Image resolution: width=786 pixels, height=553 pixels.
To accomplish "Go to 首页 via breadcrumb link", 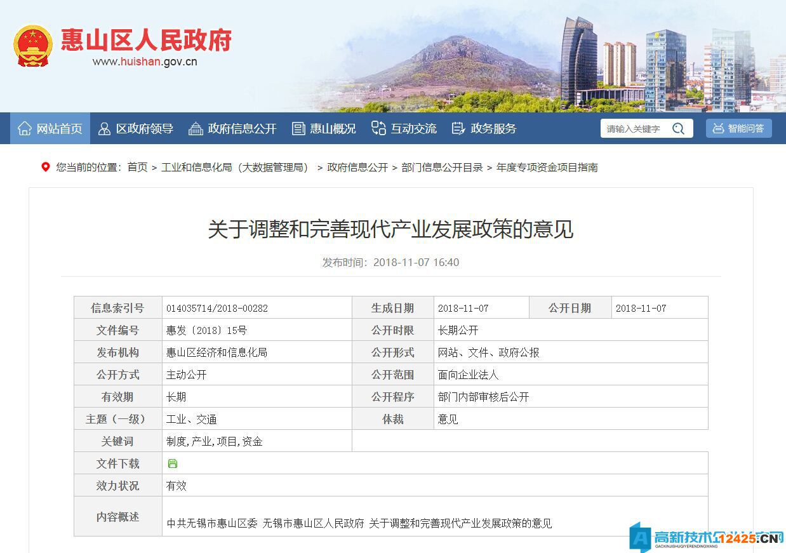I will coord(137,168).
